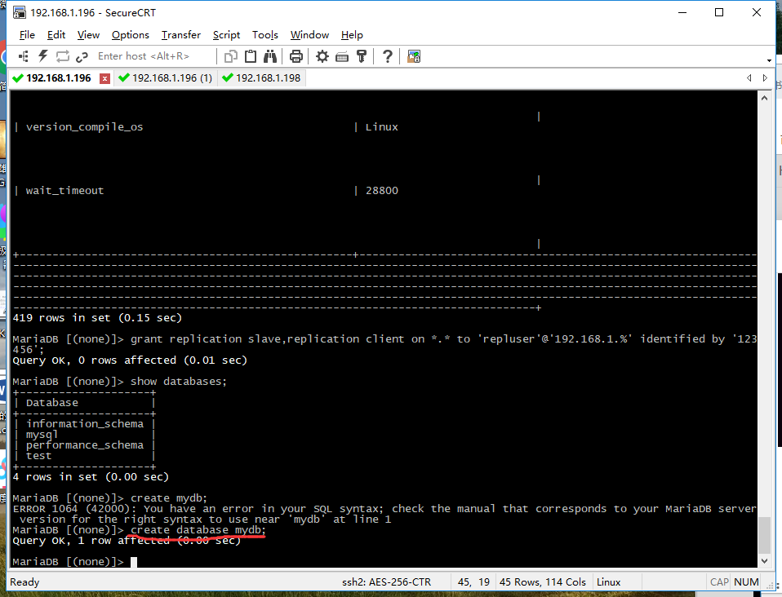The image size is (782, 597).
Task: Click 'performance_schema' in the database list
Action: tap(85, 445)
